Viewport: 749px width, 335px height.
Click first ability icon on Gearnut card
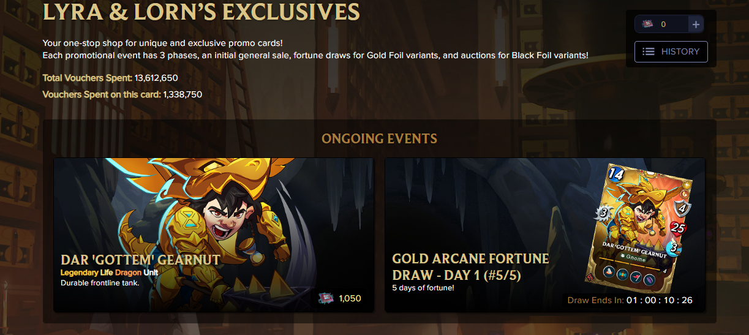[x=609, y=273]
